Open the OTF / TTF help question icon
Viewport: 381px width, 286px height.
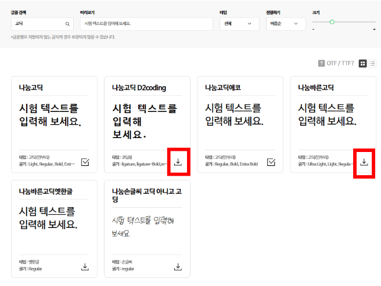pyautogui.click(x=321, y=63)
